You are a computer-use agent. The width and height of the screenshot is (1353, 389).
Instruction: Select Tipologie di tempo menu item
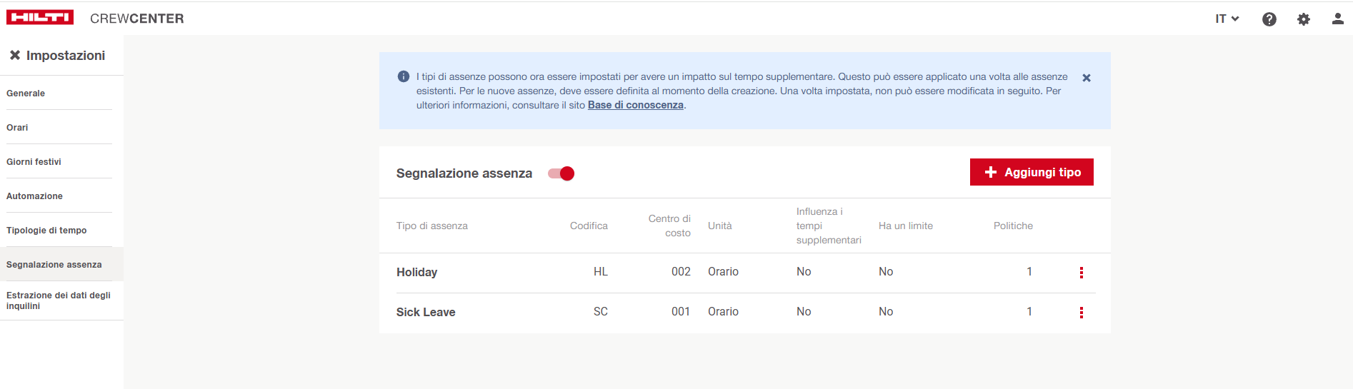pos(46,231)
